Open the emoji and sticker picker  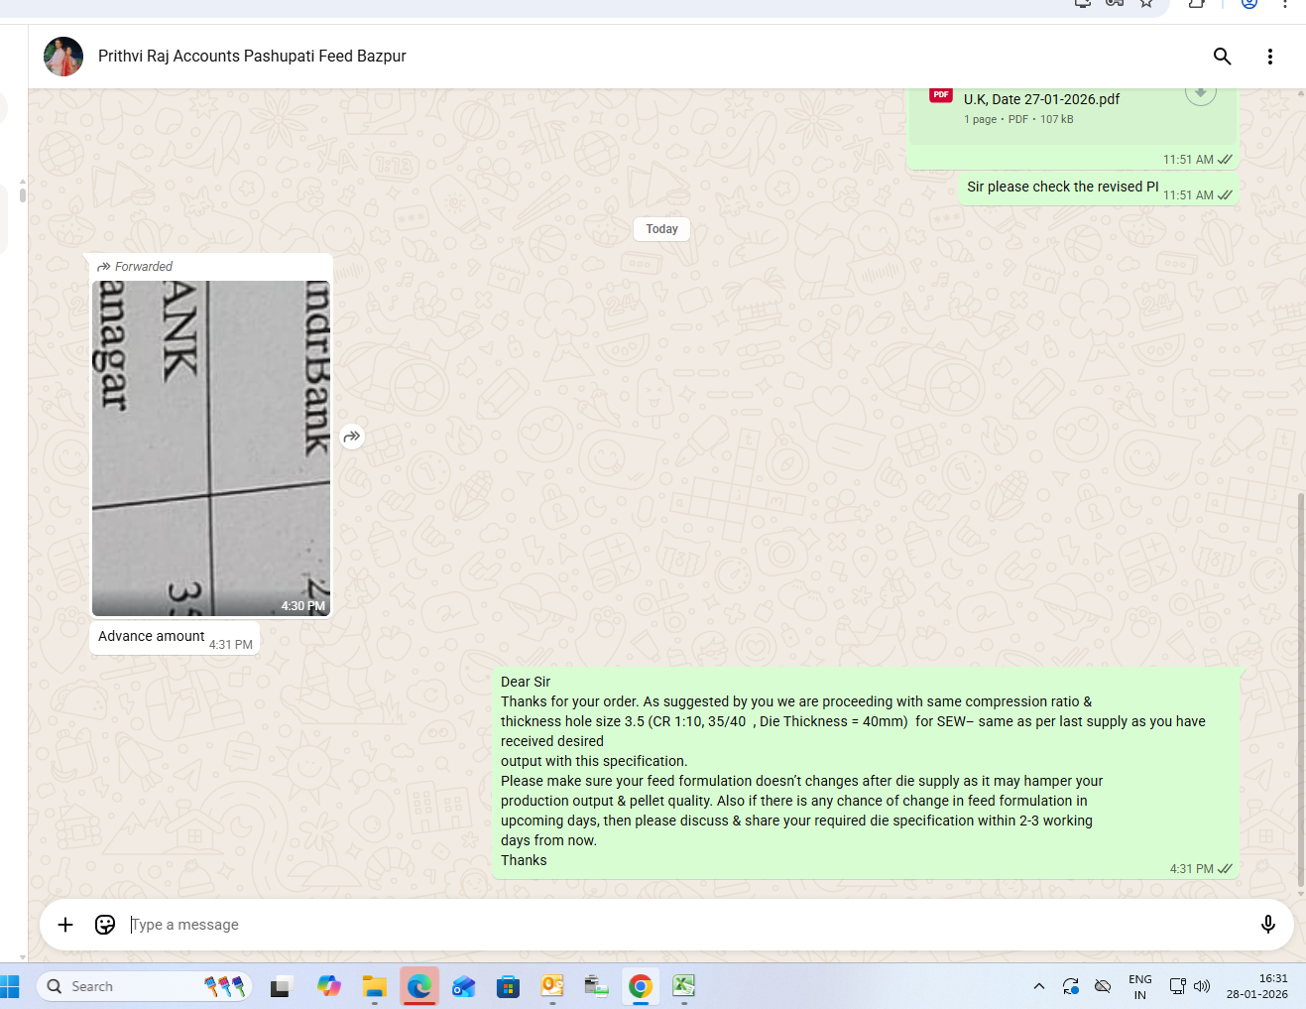click(105, 925)
